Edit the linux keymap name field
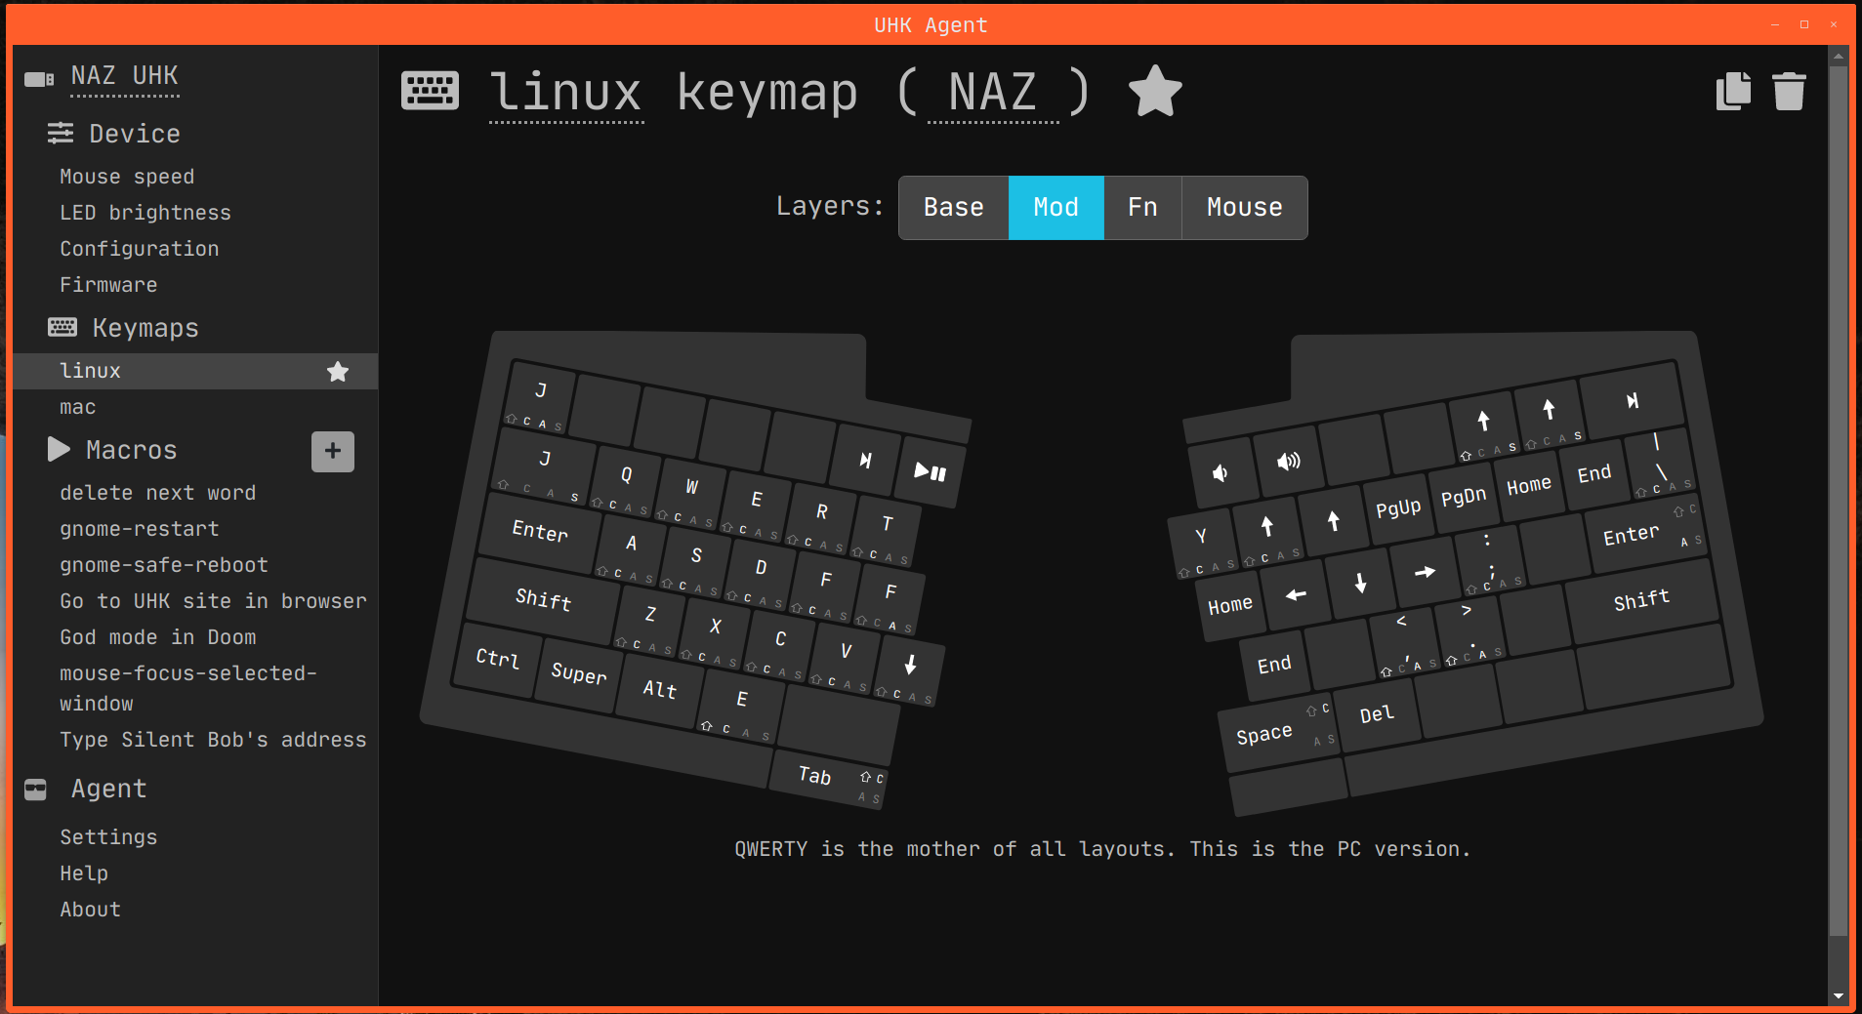The height and width of the screenshot is (1014, 1862). click(x=566, y=93)
